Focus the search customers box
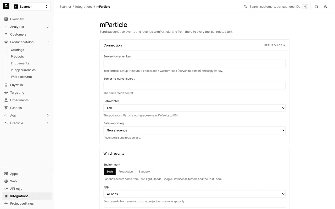Image resolution: width=335 pixels, height=209 pixels. coord(276,7)
